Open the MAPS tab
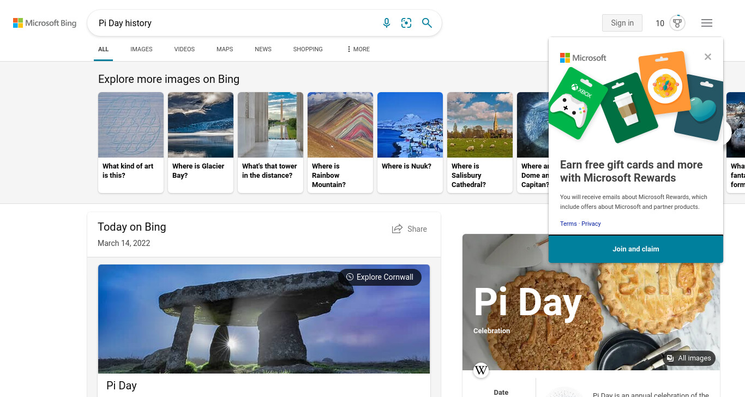The image size is (745, 397). click(225, 49)
